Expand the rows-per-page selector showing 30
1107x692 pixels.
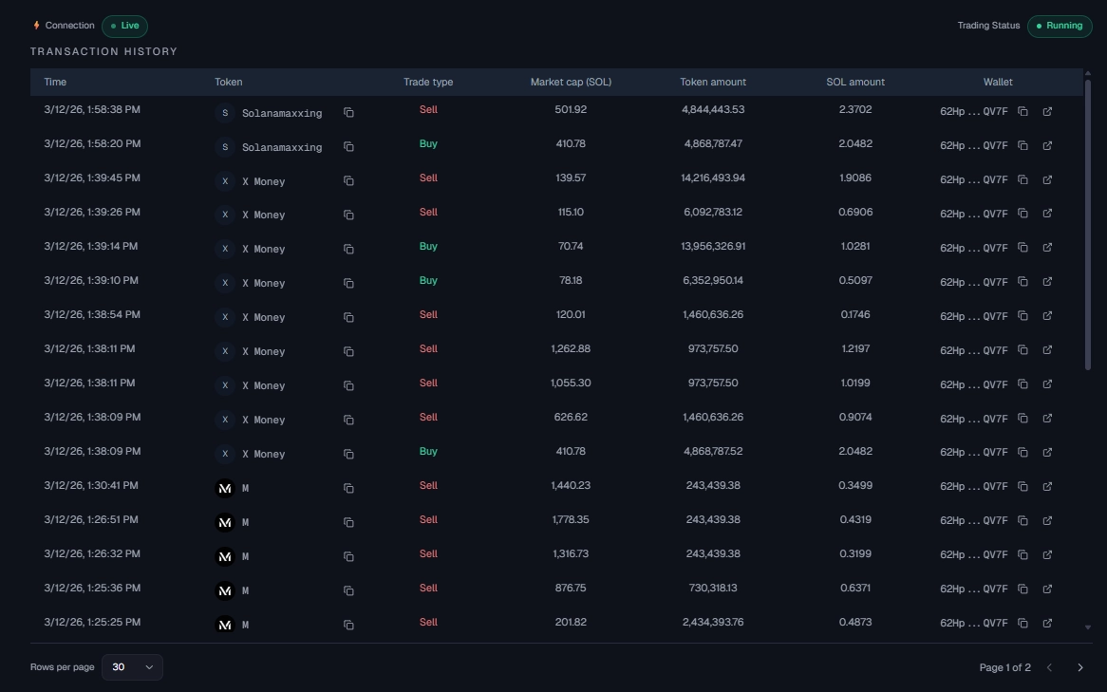click(x=132, y=667)
